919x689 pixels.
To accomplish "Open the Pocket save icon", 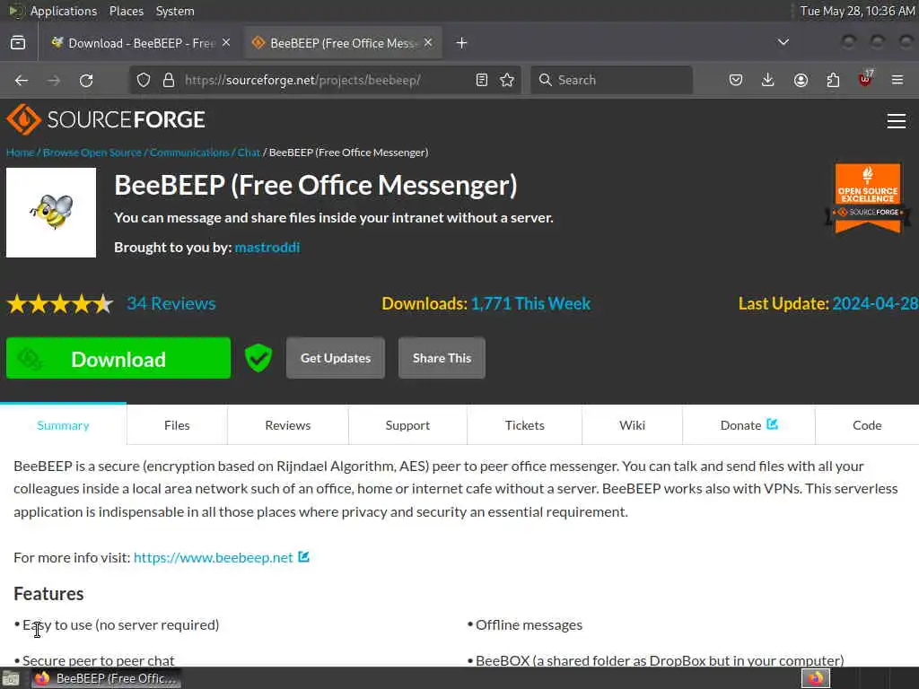I will pyautogui.click(x=736, y=80).
